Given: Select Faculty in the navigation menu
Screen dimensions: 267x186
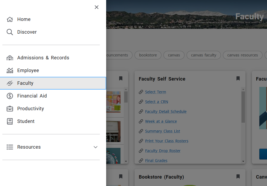Looking at the screenshot, I should 53,83.
